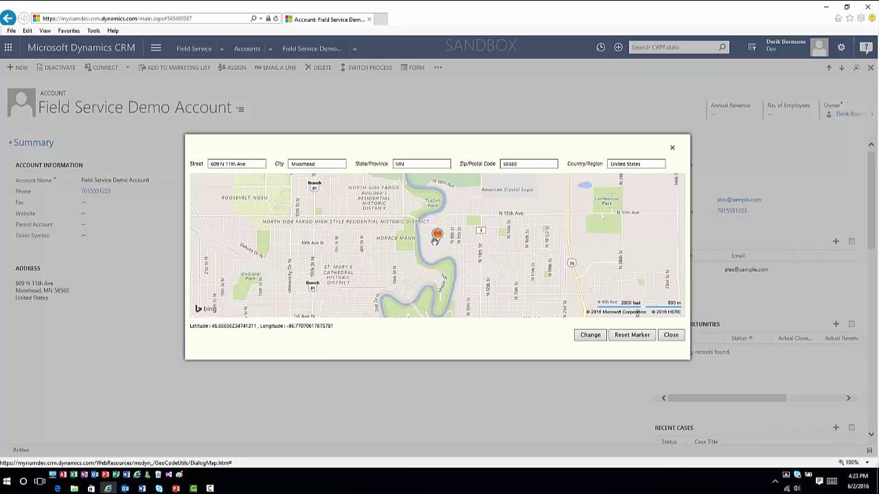Click EMAIL A LINK command
Image resolution: width=879 pixels, height=494 pixels.
click(x=275, y=67)
